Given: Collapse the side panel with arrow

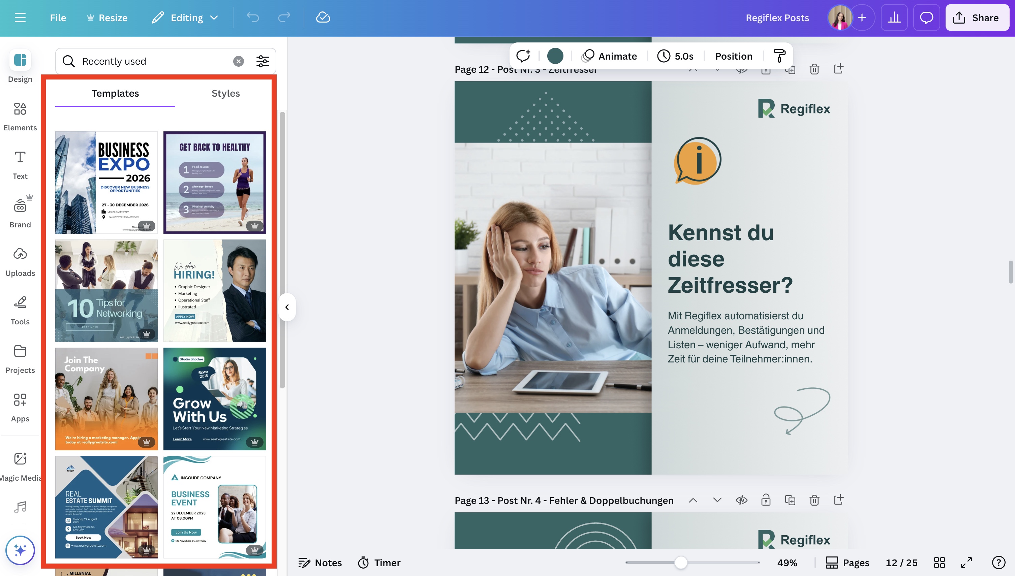Looking at the screenshot, I should [287, 307].
